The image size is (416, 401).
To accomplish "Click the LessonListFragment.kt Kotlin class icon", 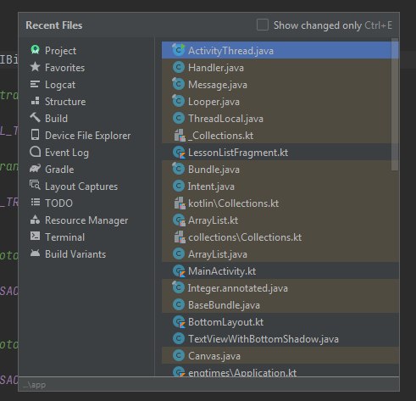I will click(179, 152).
